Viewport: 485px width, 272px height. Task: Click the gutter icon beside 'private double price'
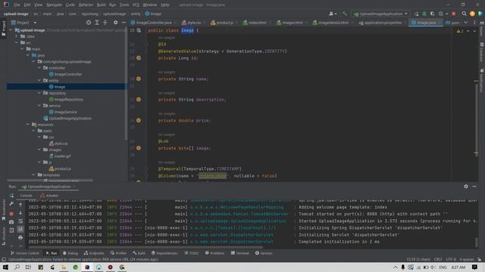pyautogui.click(x=139, y=120)
